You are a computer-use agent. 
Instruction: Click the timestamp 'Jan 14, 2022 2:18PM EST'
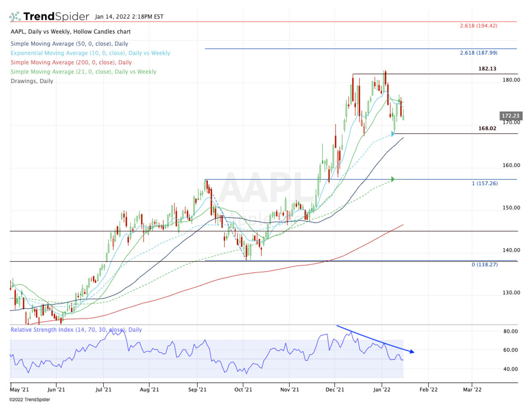click(x=129, y=17)
